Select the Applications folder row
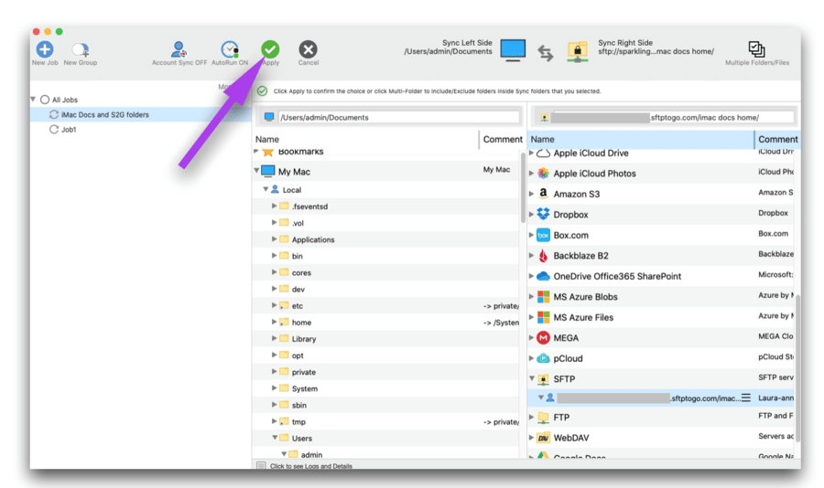 click(x=386, y=239)
